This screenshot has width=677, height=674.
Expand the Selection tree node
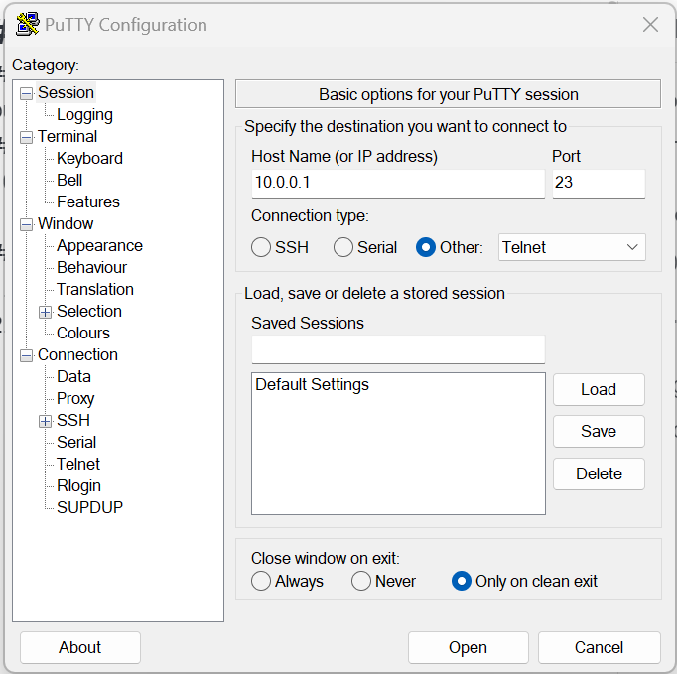point(45,312)
